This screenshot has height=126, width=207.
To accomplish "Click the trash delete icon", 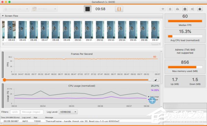I will coord(170,9).
